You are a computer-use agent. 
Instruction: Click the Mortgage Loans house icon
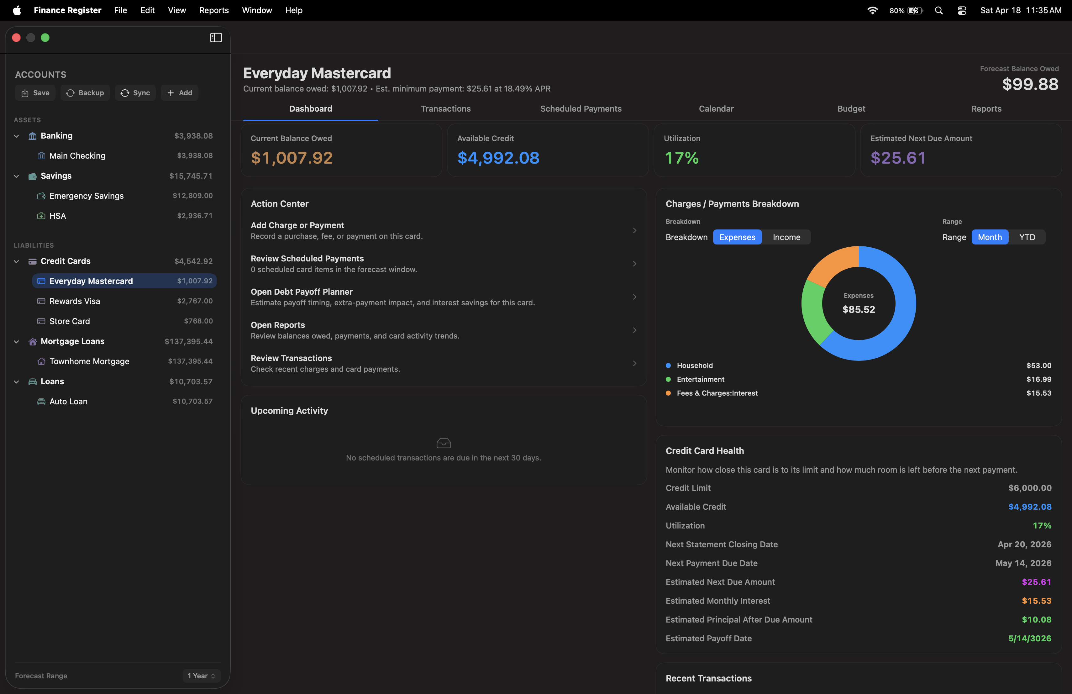click(x=32, y=341)
